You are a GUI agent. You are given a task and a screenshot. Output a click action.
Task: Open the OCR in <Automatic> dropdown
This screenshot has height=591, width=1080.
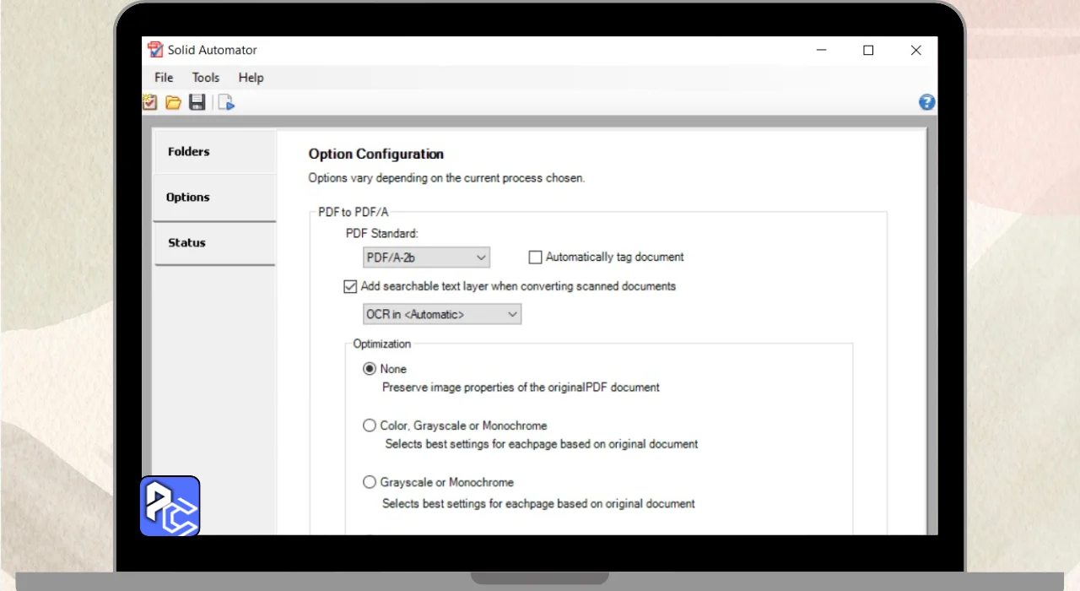point(441,314)
